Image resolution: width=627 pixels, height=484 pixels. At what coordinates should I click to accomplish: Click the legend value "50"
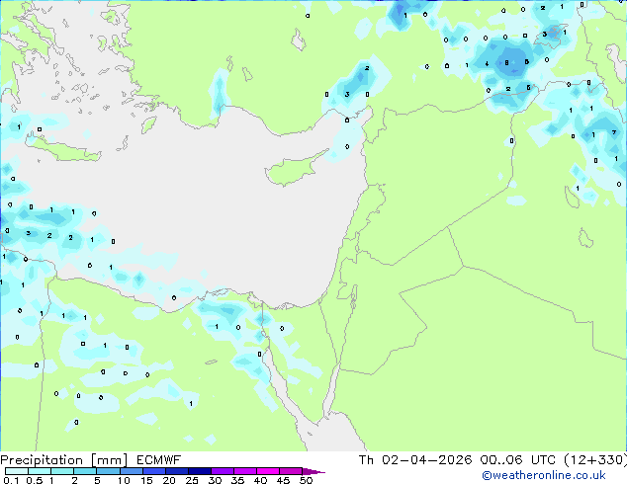point(306,480)
